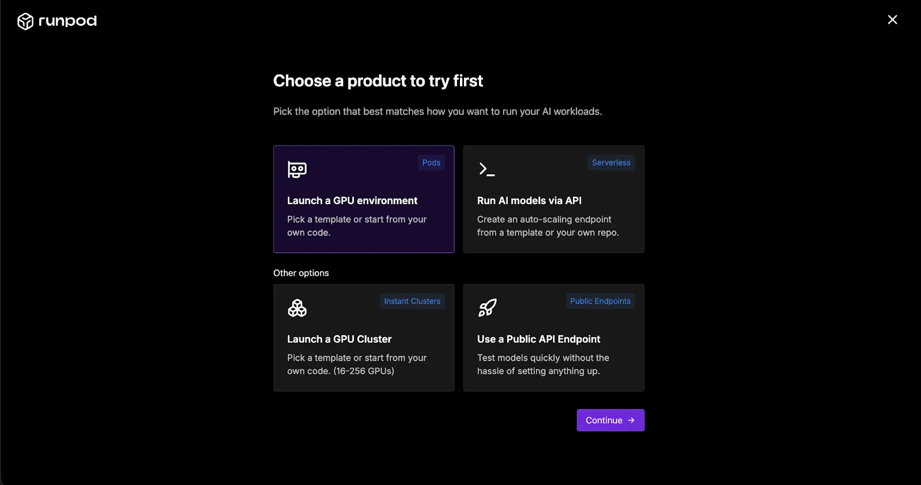Click the terminal prompt icon for Serverless
Image resolution: width=921 pixels, height=485 pixels.
(486, 169)
